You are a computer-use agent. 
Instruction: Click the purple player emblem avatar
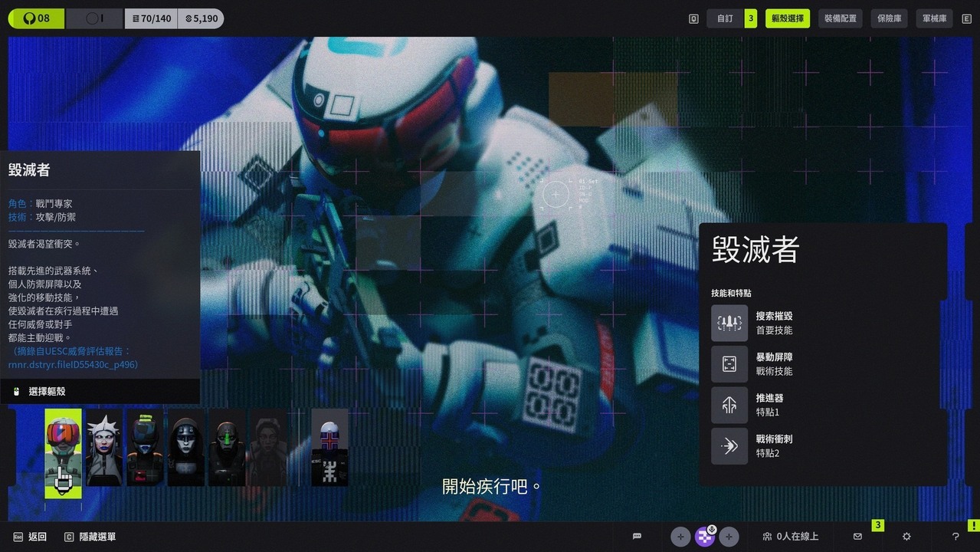click(704, 537)
